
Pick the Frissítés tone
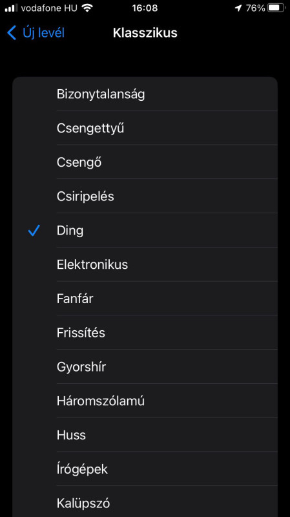pyautogui.click(x=145, y=332)
